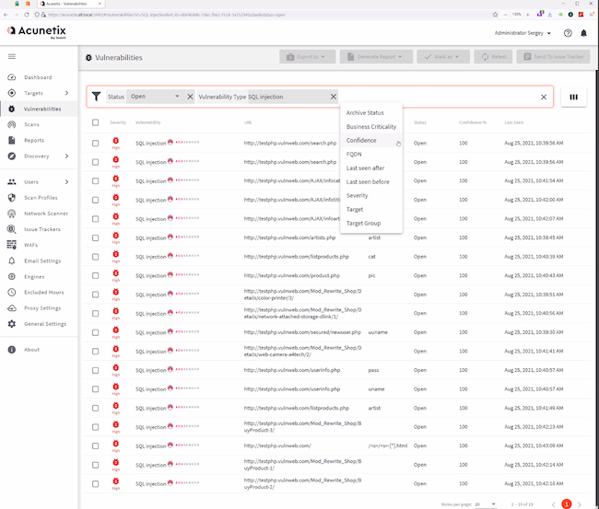Click the help question mark icon
This screenshot has width=599, height=509.
(568, 33)
